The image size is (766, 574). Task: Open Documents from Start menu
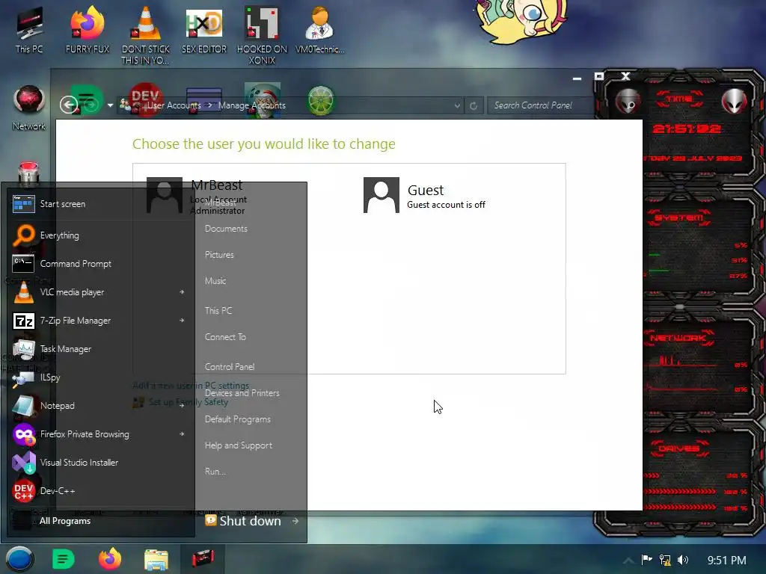coord(226,229)
